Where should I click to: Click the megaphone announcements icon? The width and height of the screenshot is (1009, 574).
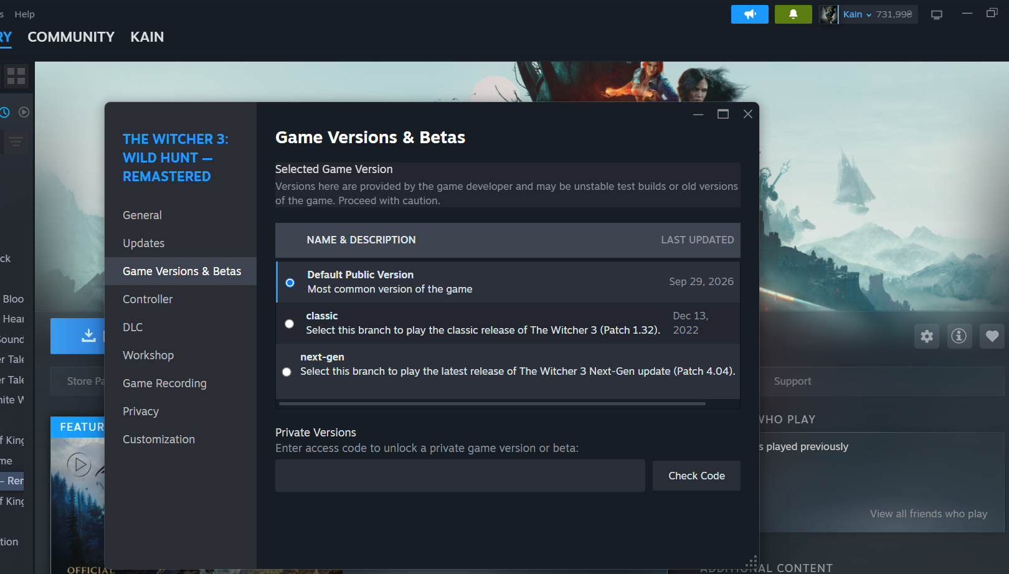749,14
